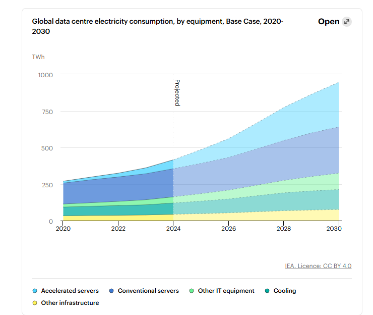Toggle the Cooling legend dot
The width and height of the screenshot is (373, 315).
(x=267, y=291)
